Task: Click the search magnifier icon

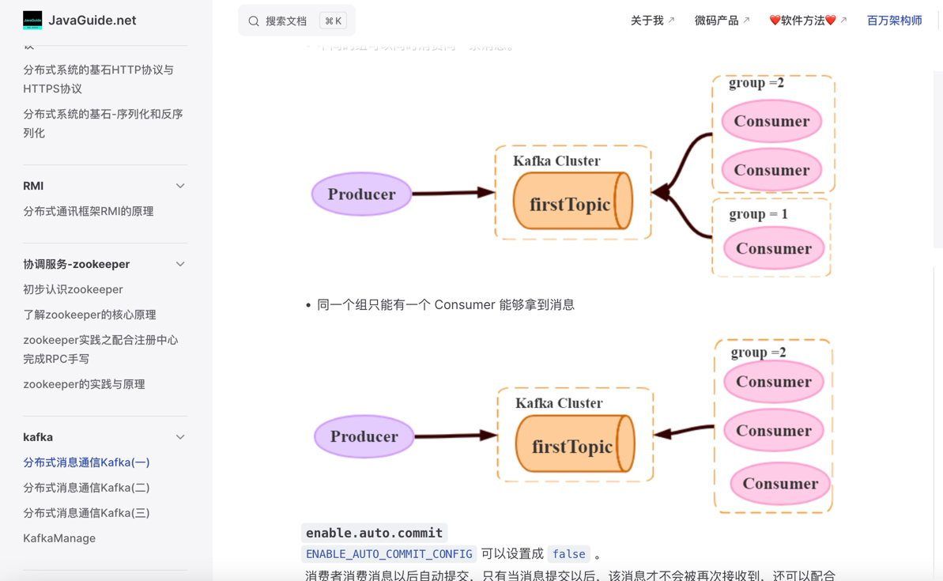Action: [254, 21]
